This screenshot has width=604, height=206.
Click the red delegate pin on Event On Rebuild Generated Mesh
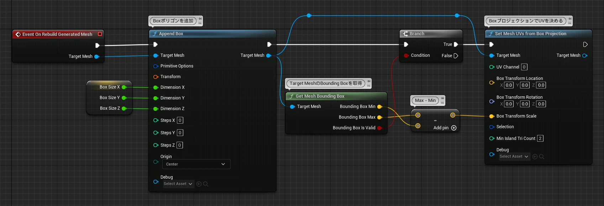click(100, 34)
